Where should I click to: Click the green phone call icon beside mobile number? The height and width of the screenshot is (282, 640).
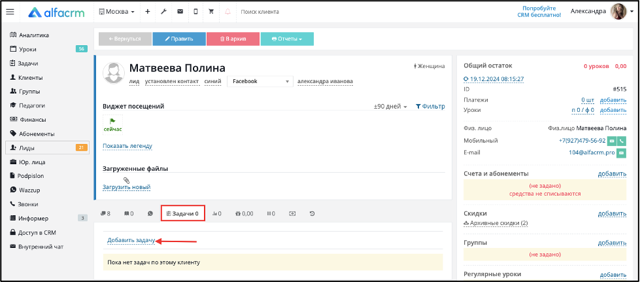coord(622,141)
